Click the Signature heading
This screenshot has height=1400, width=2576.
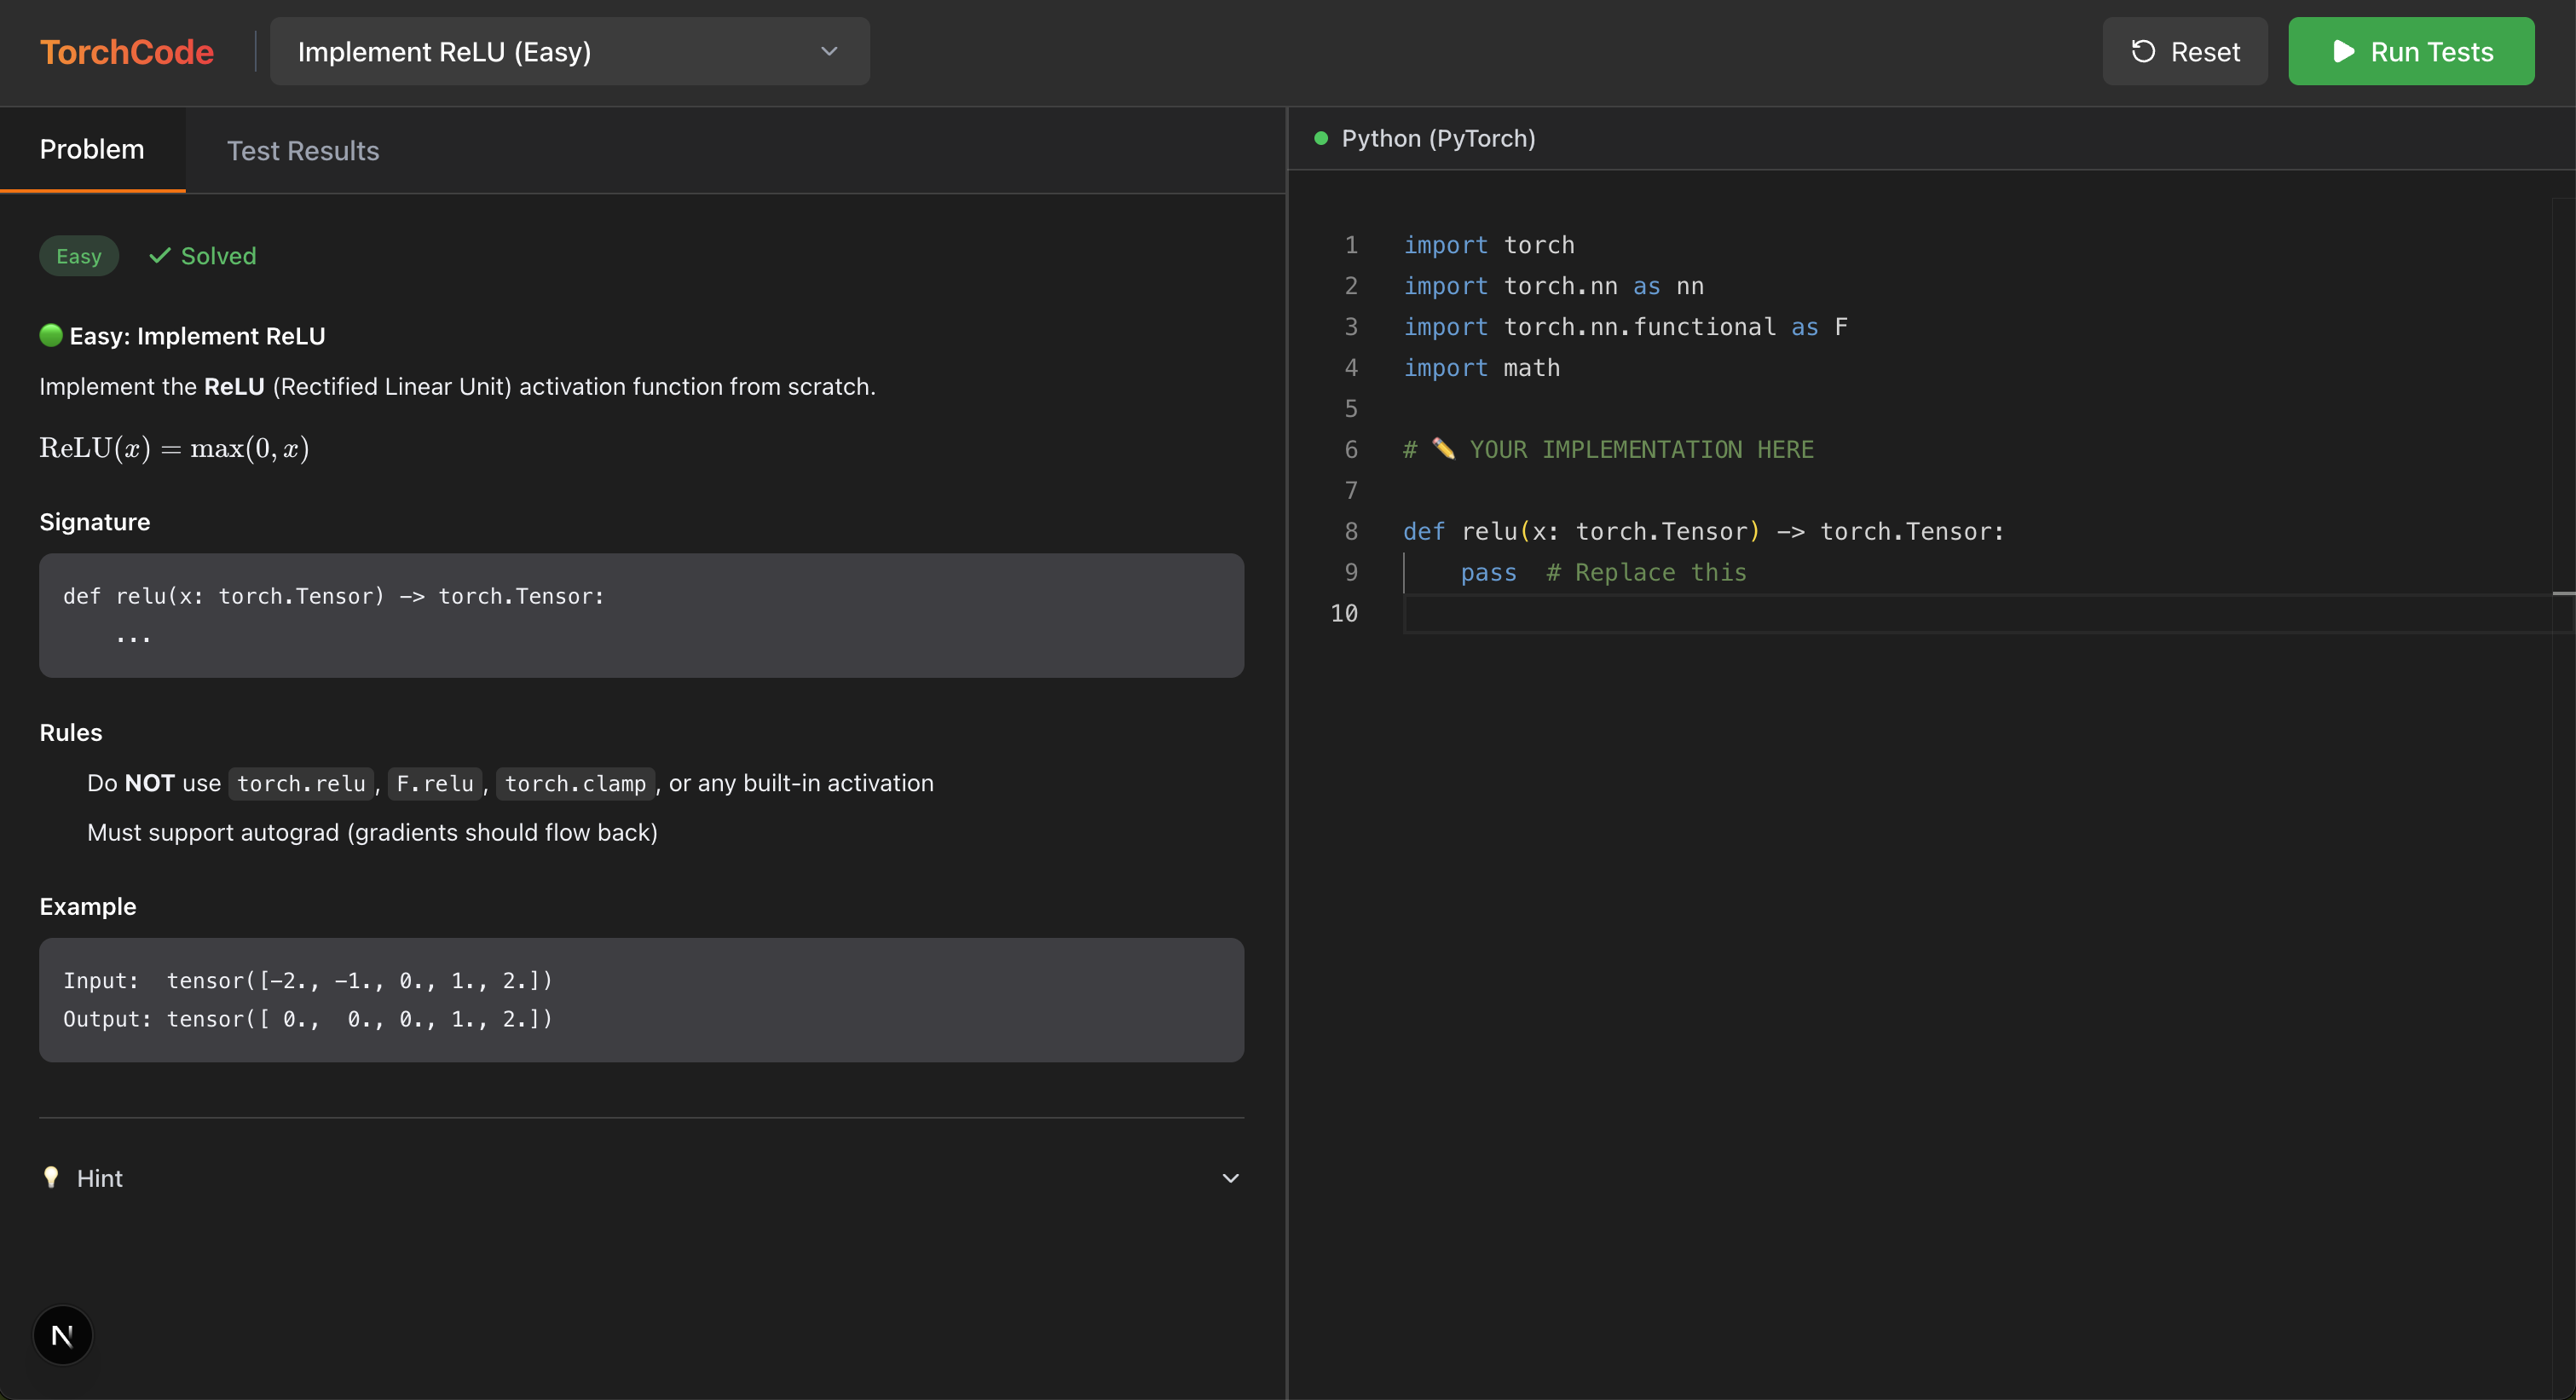click(95, 522)
